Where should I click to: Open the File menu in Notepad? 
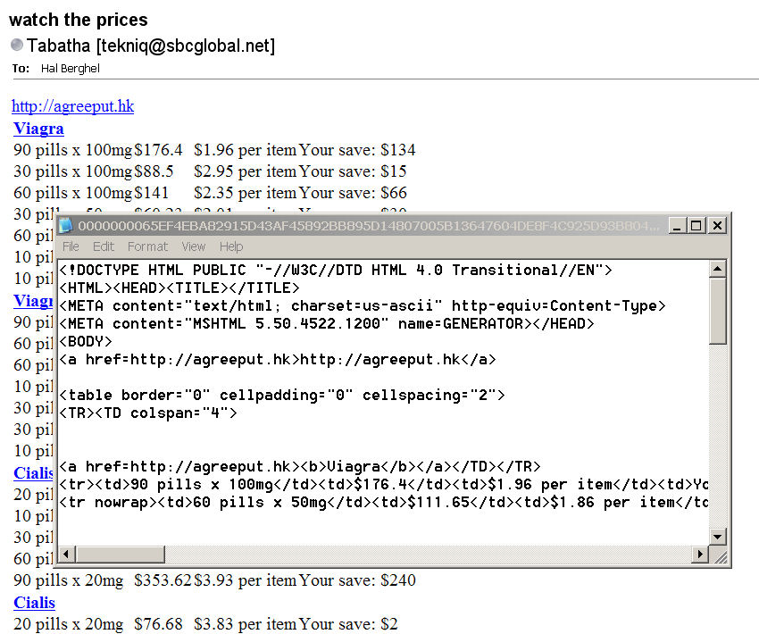pyautogui.click(x=71, y=246)
